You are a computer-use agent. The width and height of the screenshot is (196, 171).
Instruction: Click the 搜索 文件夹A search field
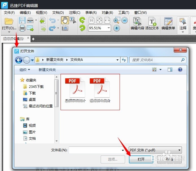(x=158, y=60)
